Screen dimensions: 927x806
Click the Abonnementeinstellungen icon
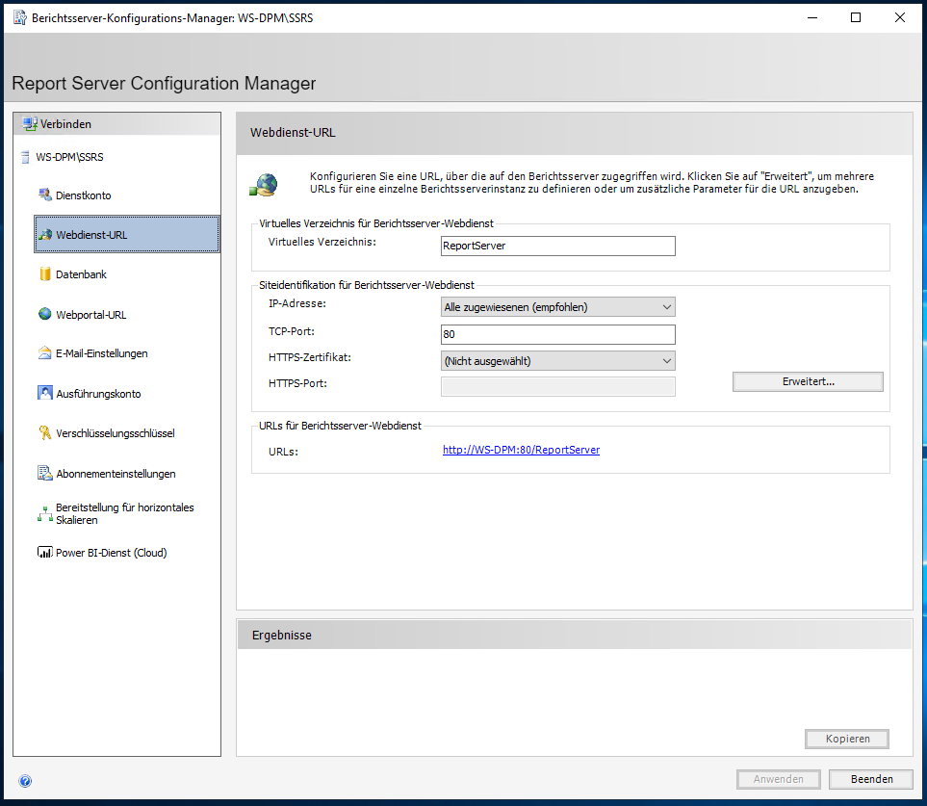[x=45, y=473]
